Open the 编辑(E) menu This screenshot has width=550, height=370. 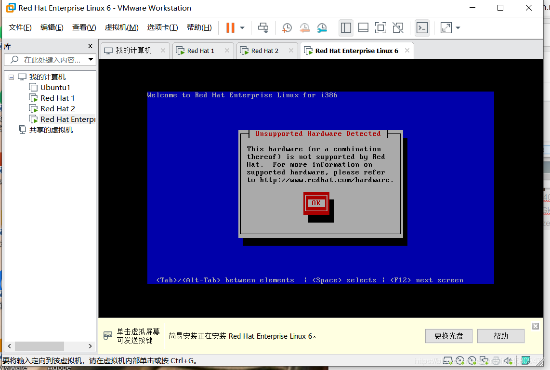pos(52,27)
